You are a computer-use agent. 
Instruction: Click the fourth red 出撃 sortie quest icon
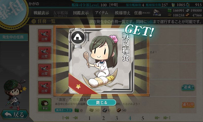click(x=45, y=88)
